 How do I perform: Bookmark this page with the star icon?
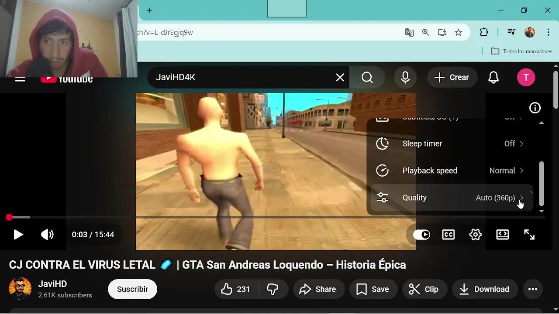tap(458, 32)
